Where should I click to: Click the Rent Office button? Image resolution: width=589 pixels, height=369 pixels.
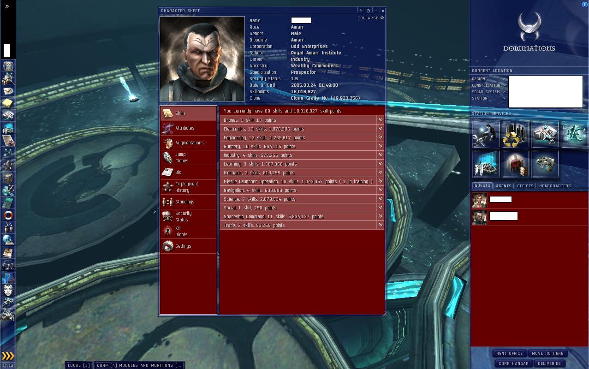click(x=510, y=353)
